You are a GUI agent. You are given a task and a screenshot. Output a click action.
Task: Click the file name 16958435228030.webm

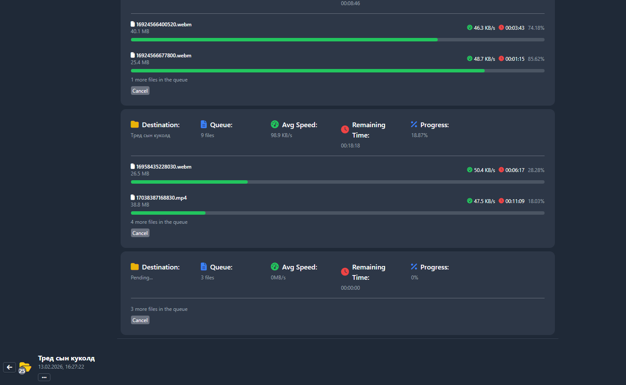[164, 167]
